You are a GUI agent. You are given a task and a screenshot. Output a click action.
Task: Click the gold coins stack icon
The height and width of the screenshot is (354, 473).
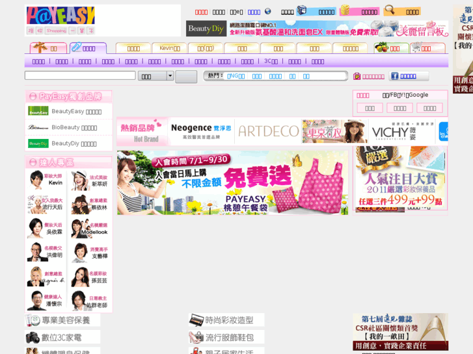(x=345, y=10)
